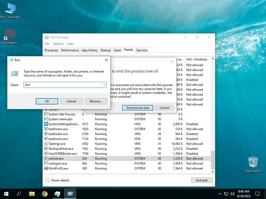Open Task Manager Options menu
The image size is (266, 199).
pyautogui.click(x=58, y=44)
